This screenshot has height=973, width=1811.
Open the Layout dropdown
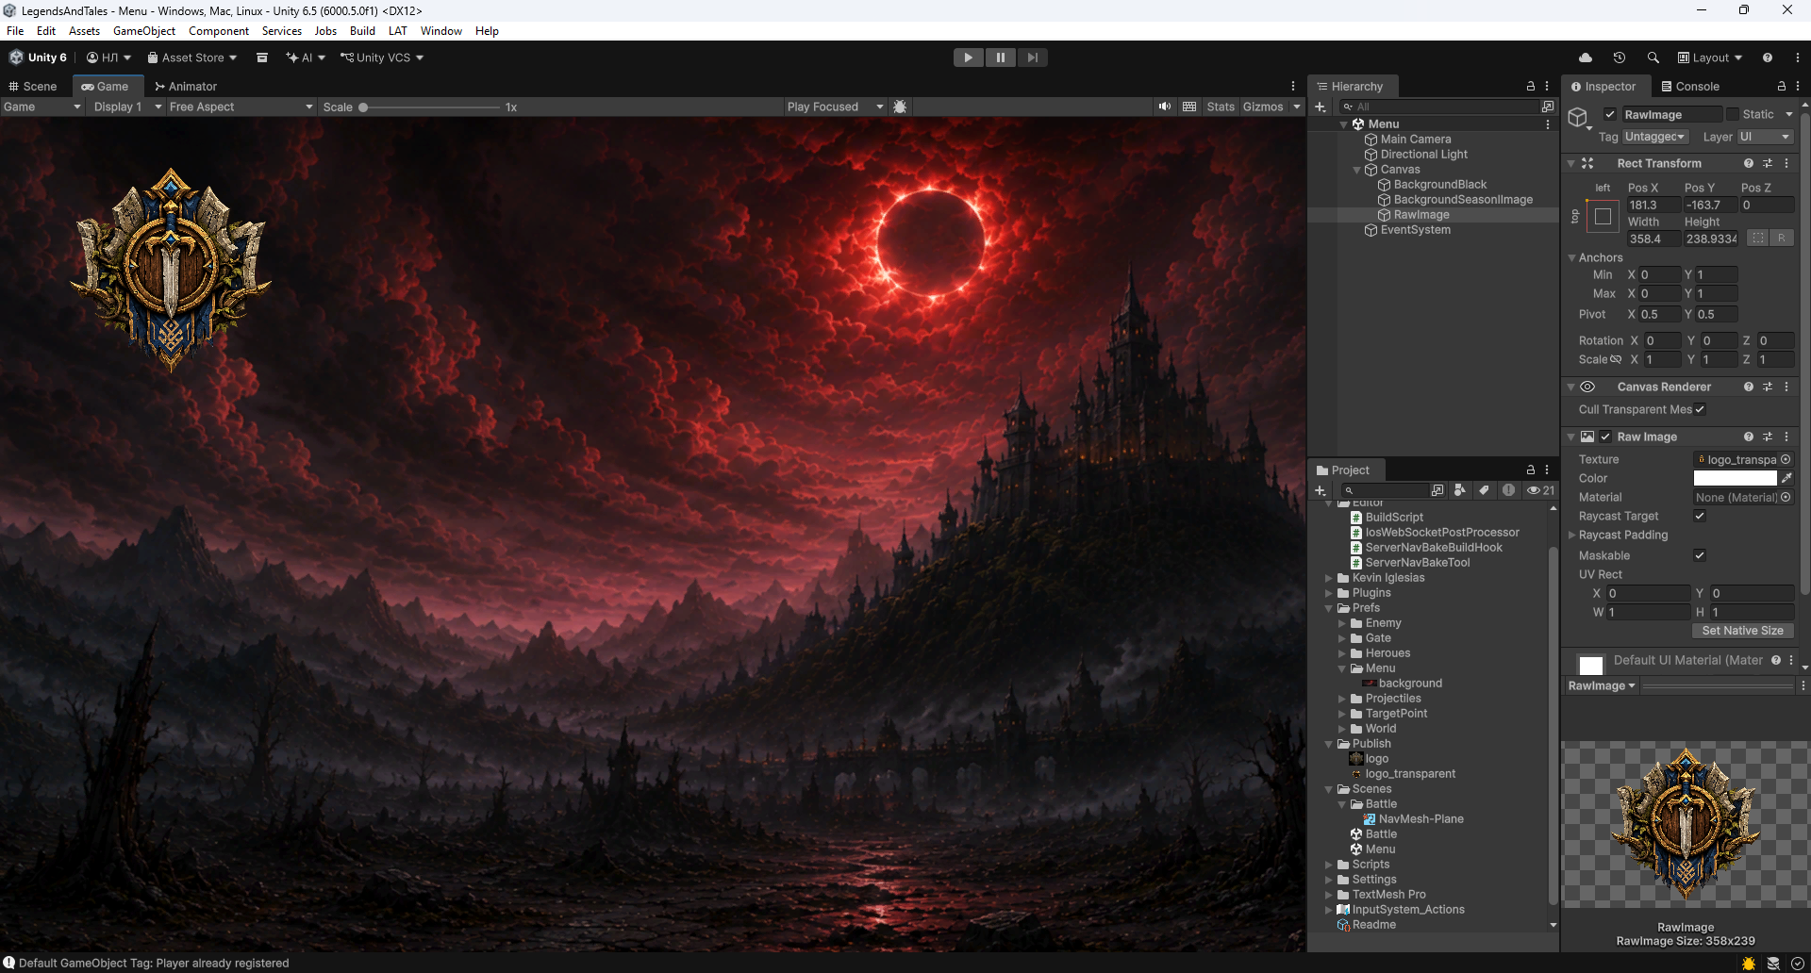1710,58
